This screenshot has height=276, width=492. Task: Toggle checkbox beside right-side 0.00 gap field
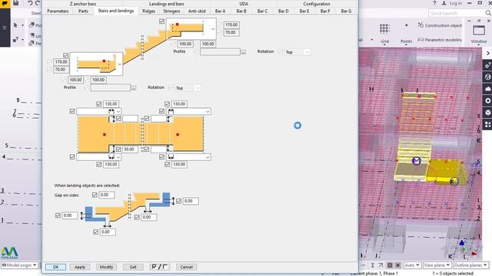click(x=178, y=201)
